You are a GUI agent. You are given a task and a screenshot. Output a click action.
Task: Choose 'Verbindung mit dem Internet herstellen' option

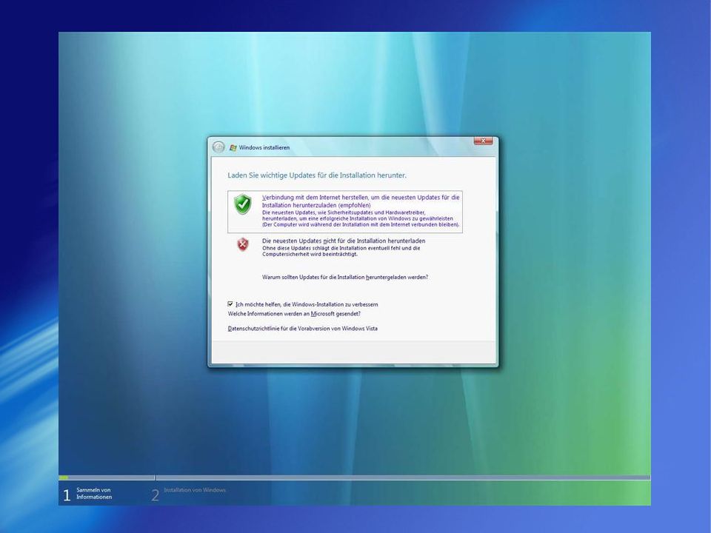tap(345, 212)
